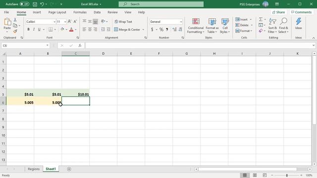Open Cell Styles gallery
Viewport: 317px width, 178px height.
point(225,26)
